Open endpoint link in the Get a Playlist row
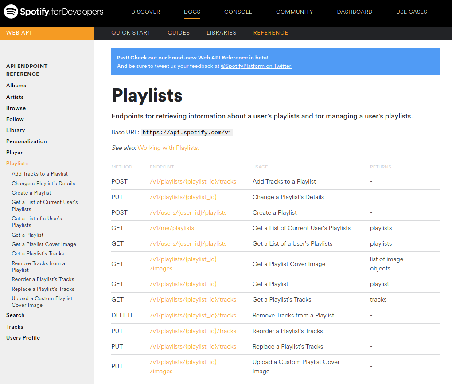Screen dimensions: 452x384 183,284
